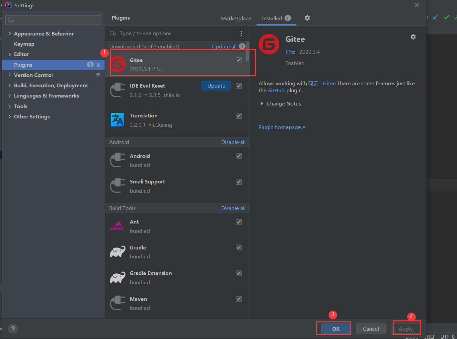Expand the Tools settings section
Image resolution: width=457 pixels, height=339 pixels.
[x=10, y=106]
